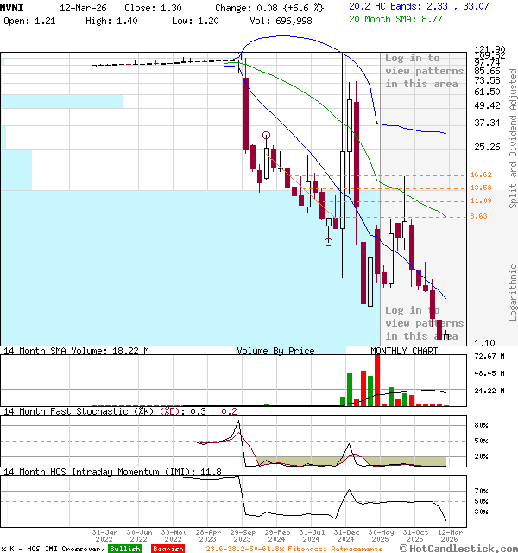
Task: Click the lower 'Log in to view patterns' notice
Action: click(424, 323)
